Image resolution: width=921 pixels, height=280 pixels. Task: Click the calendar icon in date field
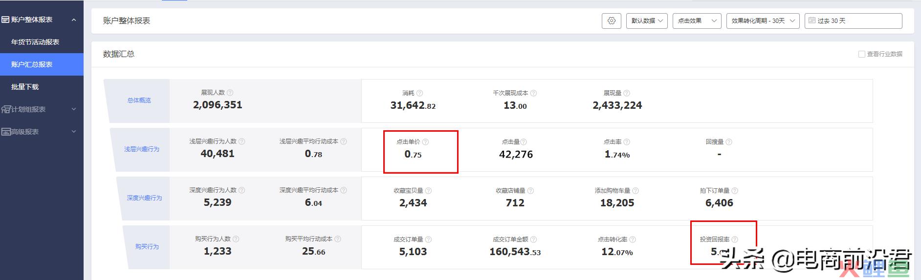pos(812,20)
